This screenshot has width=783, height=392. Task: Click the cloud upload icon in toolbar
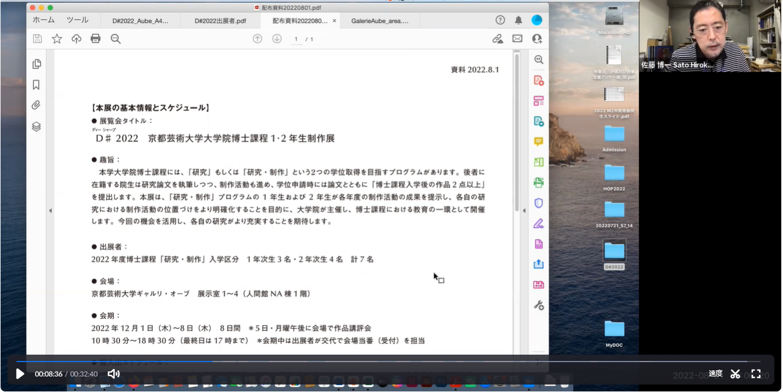click(x=76, y=39)
